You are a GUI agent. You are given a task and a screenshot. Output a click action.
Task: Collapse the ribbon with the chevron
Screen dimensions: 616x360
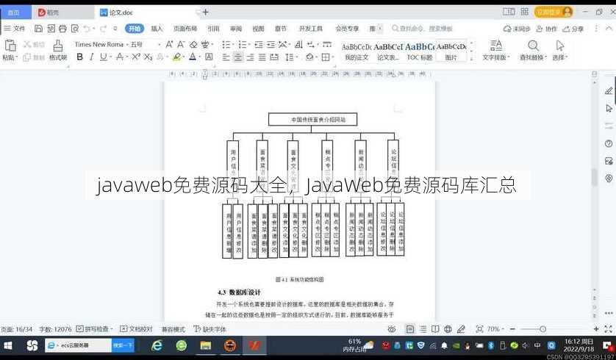tap(609, 29)
